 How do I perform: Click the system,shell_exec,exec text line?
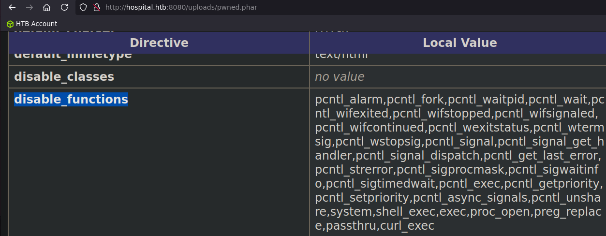pyautogui.click(x=459, y=211)
